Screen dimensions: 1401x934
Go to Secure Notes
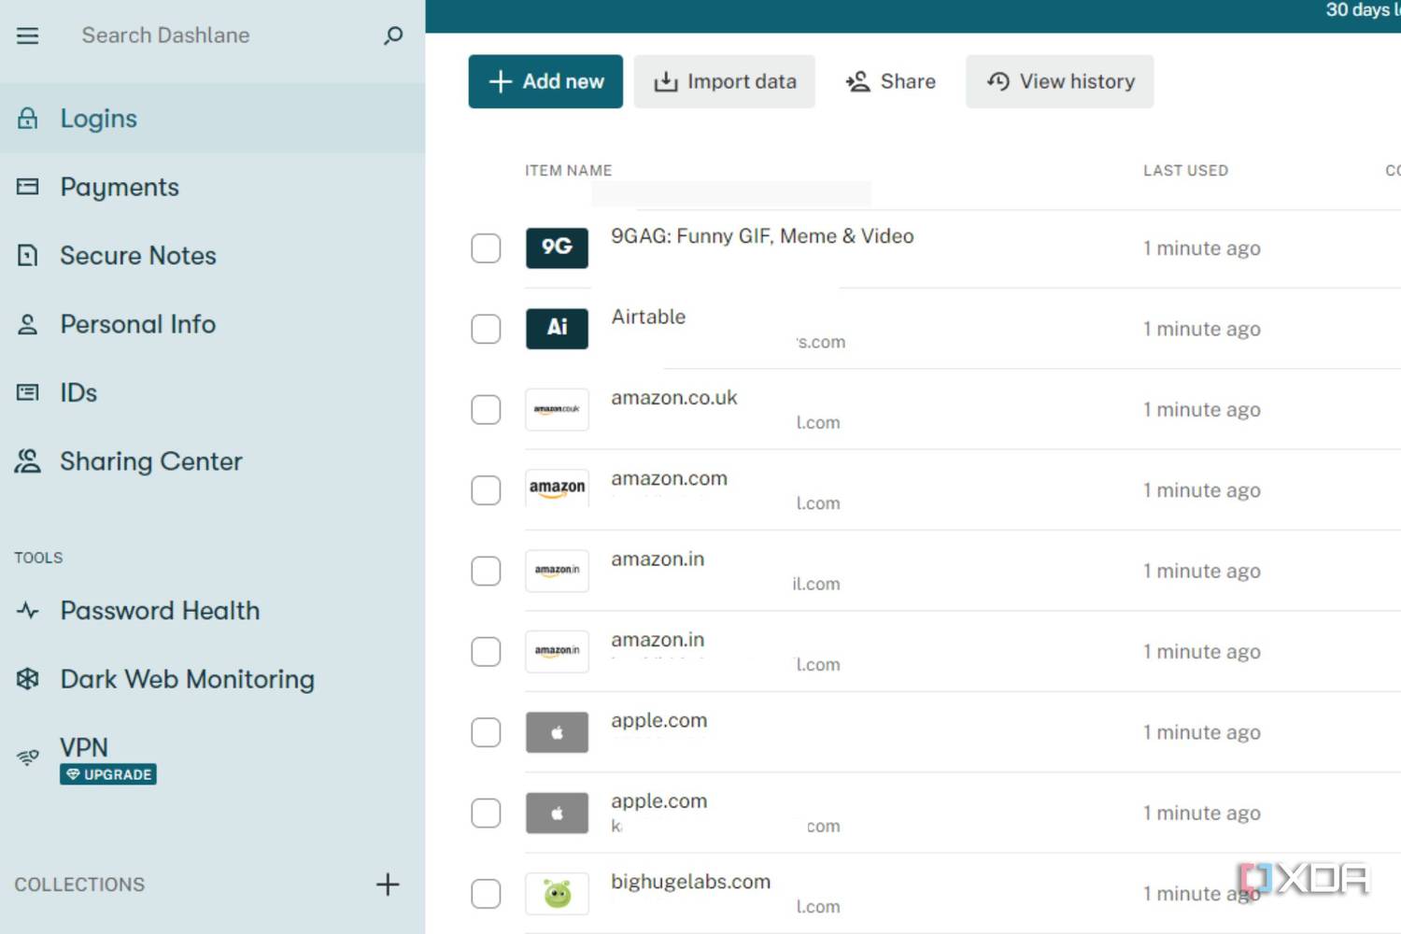click(x=137, y=256)
